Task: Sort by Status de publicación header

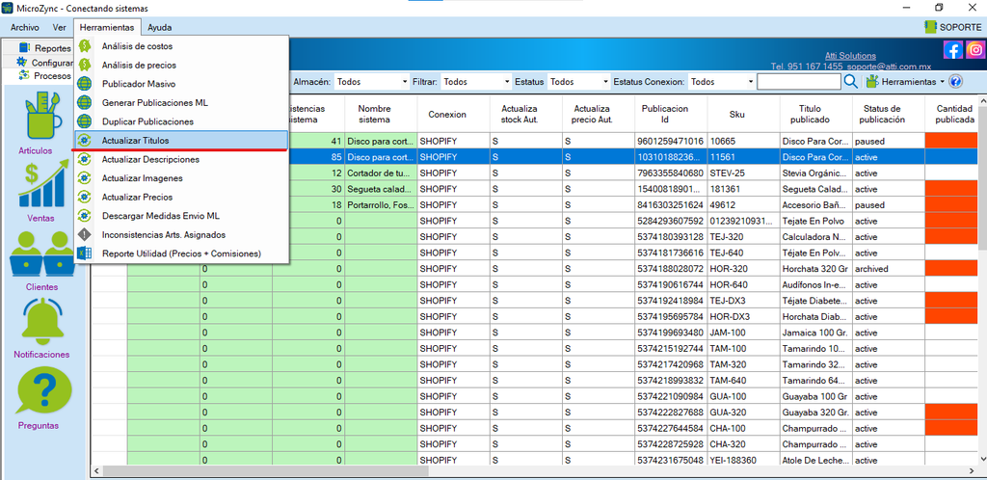Action: [888, 114]
